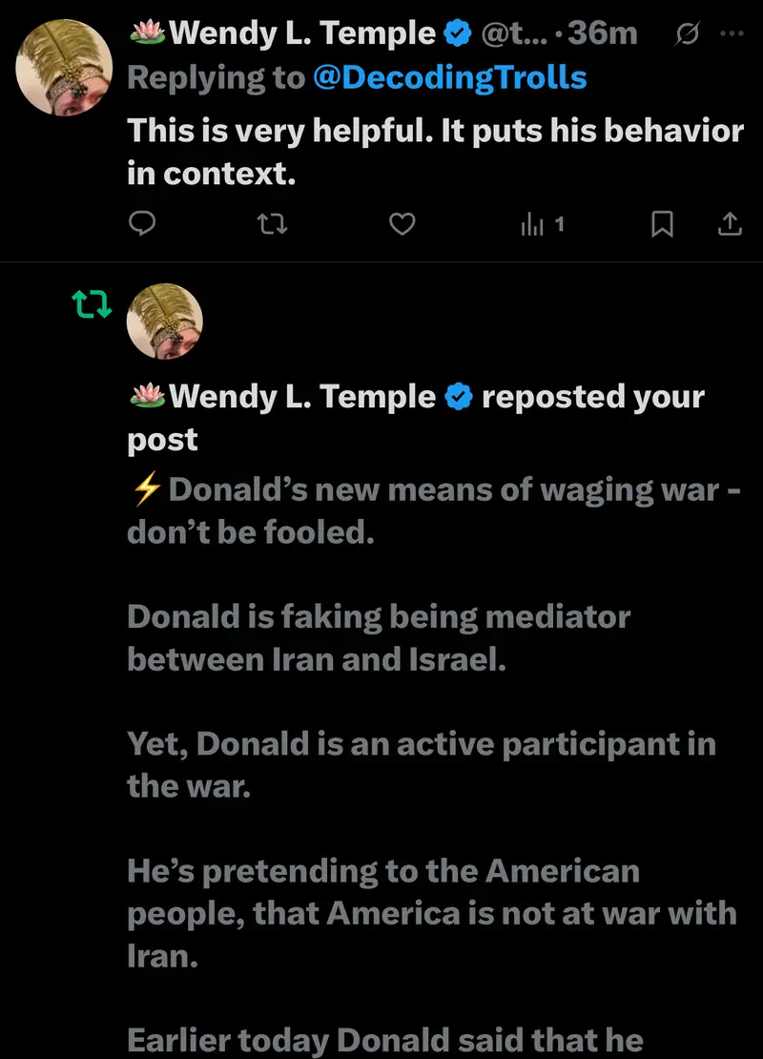Click the green repost notification icon
The height and width of the screenshot is (1059, 763).
pos(92,305)
